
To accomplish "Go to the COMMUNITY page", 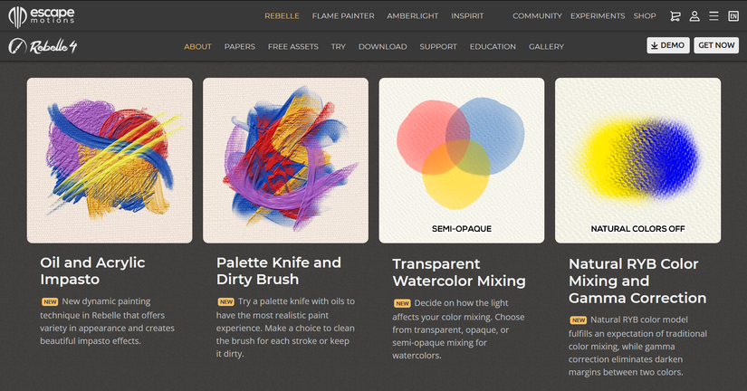I will click(537, 15).
